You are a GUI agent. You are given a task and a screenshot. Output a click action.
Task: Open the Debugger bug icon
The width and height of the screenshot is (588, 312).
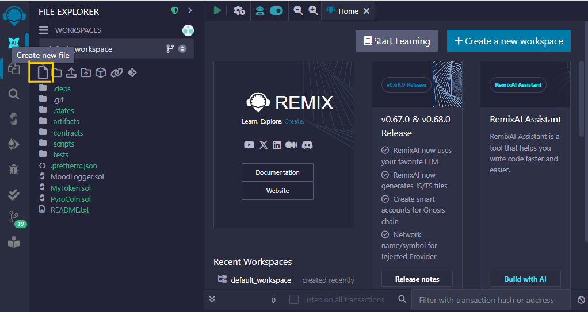pos(14,170)
